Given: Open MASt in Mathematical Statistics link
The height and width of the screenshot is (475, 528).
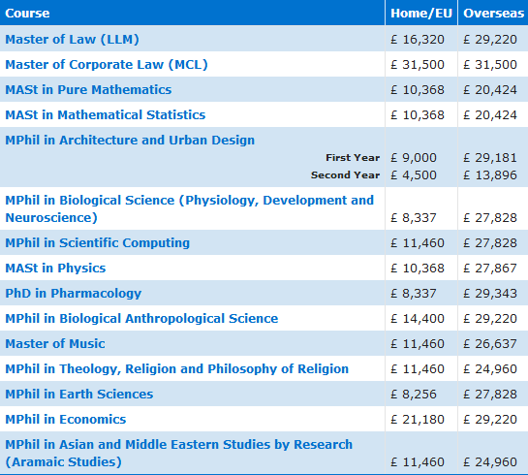Looking at the screenshot, I should [x=105, y=115].
